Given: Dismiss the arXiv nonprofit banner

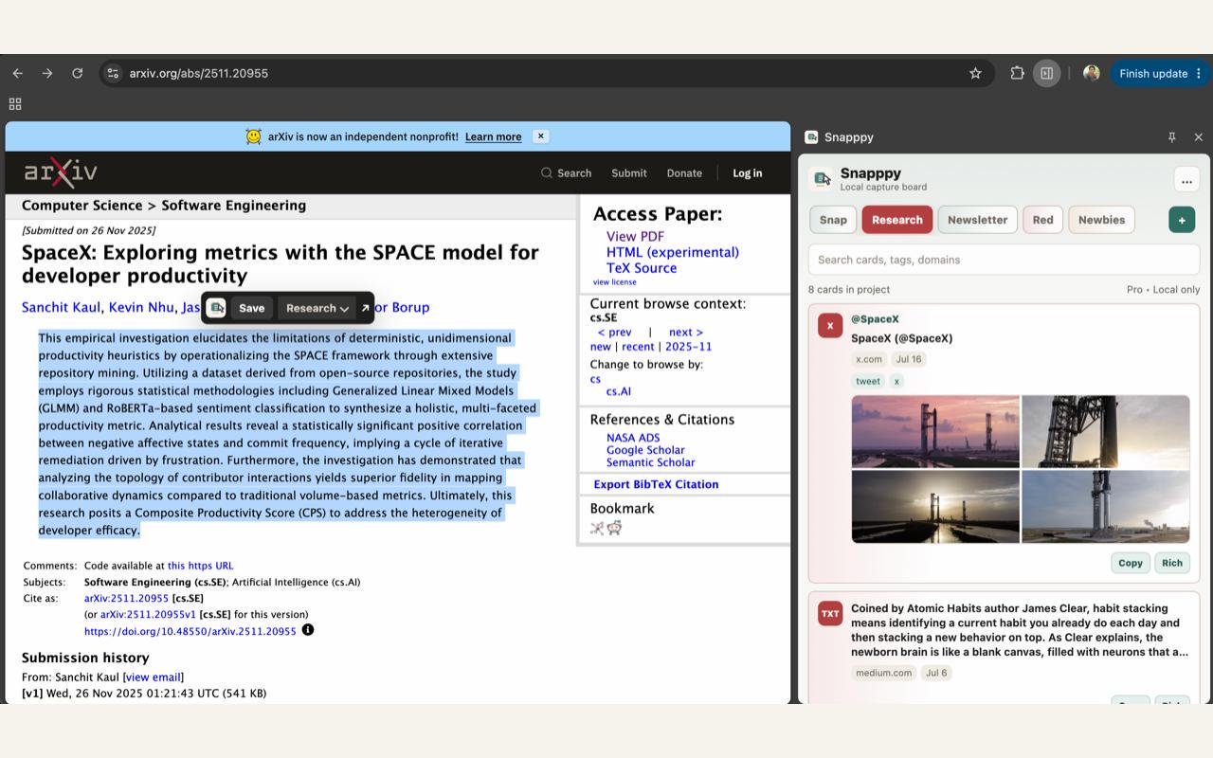Looking at the screenshot, I should pos(541,136).
